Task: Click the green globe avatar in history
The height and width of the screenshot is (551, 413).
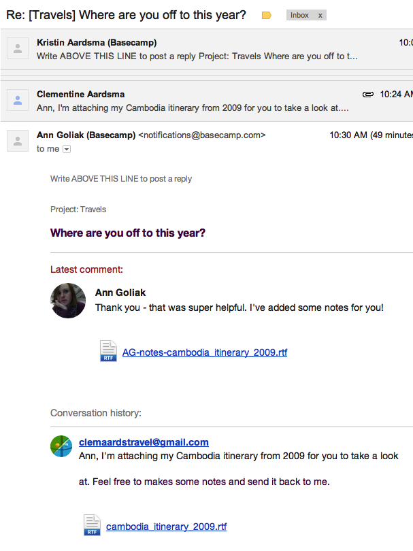Action: (x=61, y=446)
